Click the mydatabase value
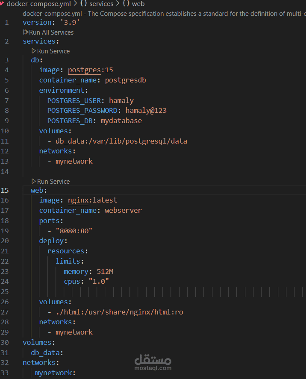Image resolution: width=306 pixels, height=379 pixels. (x=121, y=120)
